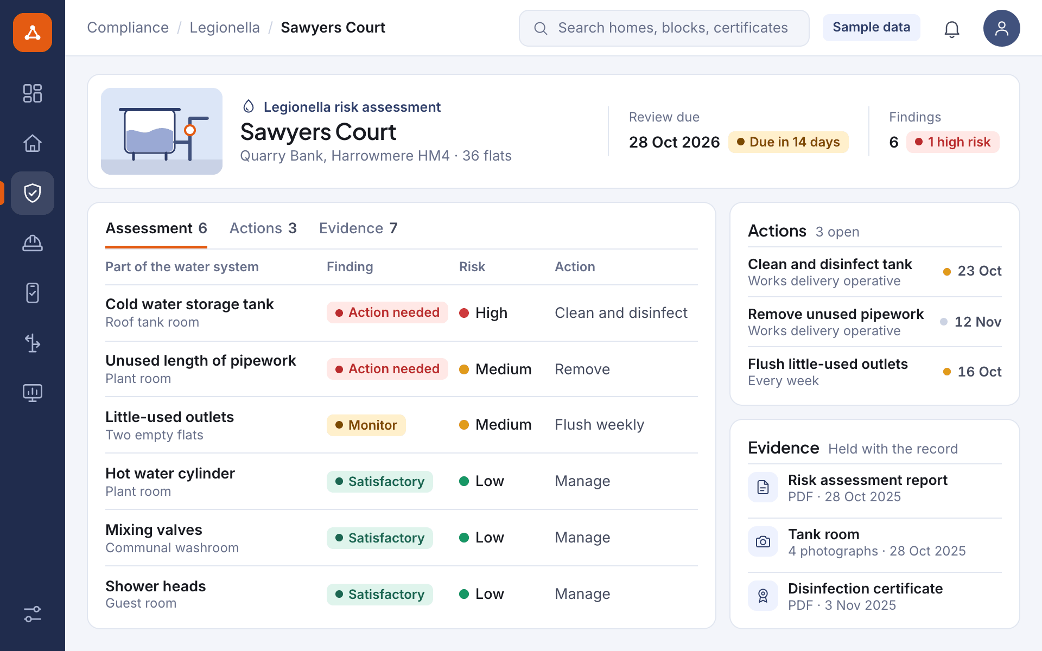Click the water tank illustration thumbnail

coord(162,131)
